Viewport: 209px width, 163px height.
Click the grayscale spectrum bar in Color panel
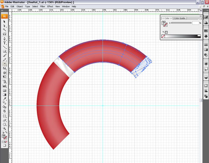click(x=183, y=36)
